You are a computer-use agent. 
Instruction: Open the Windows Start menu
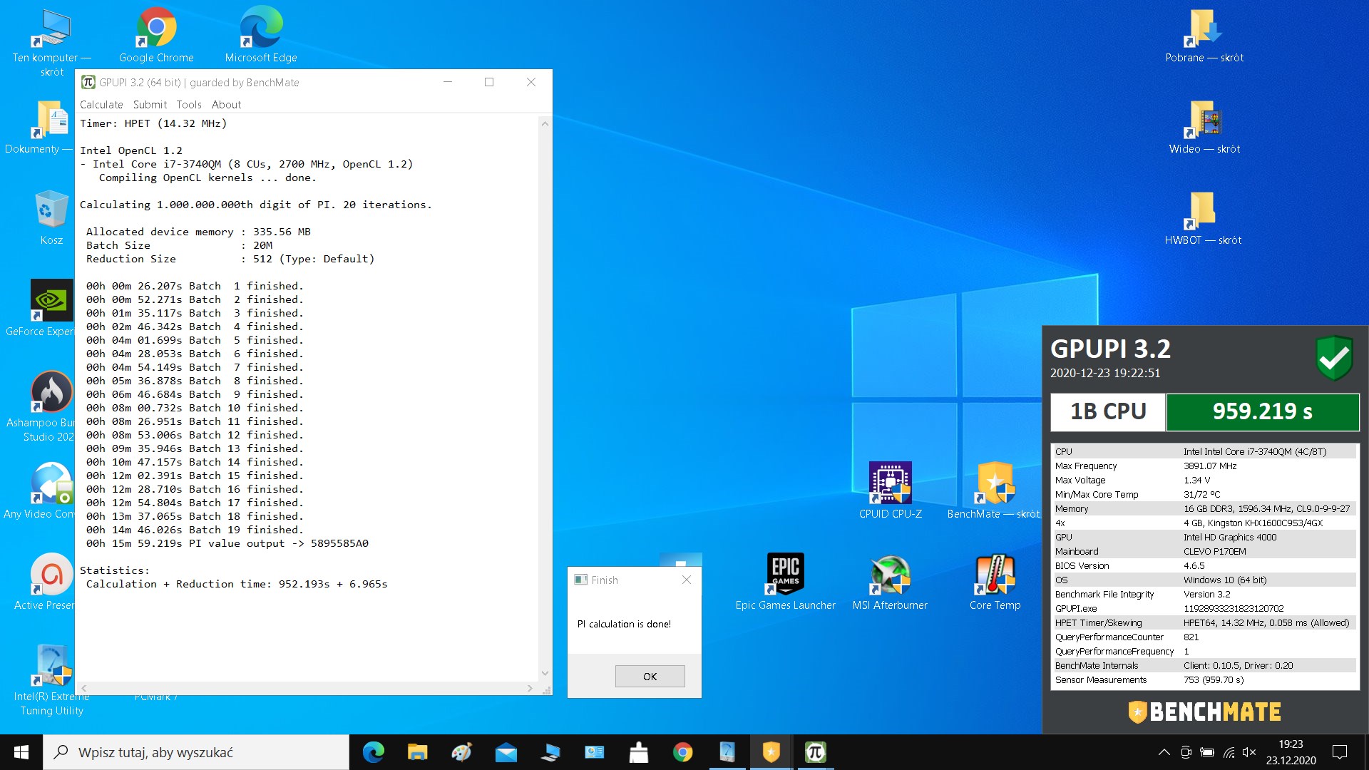(21, 752)
